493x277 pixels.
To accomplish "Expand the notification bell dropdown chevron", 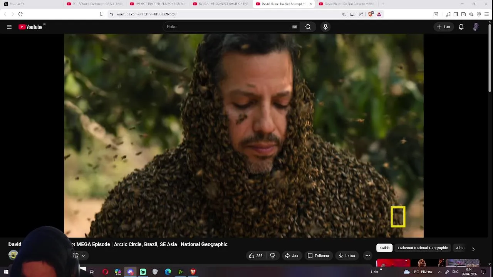I will pyautogui.click(x=83, y=255).
